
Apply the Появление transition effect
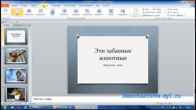click(x=64, y=12)
